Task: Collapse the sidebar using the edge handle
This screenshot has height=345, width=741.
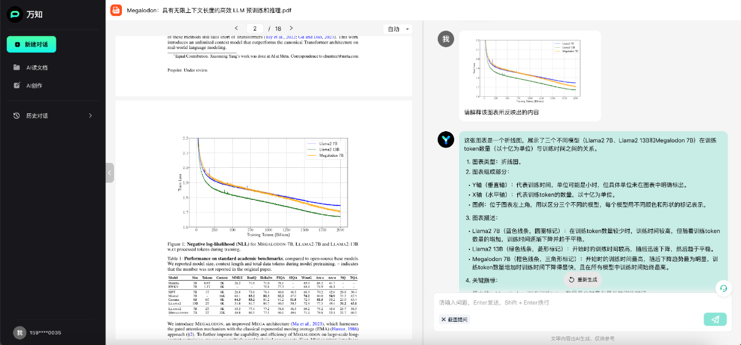Action: [110, 173]
